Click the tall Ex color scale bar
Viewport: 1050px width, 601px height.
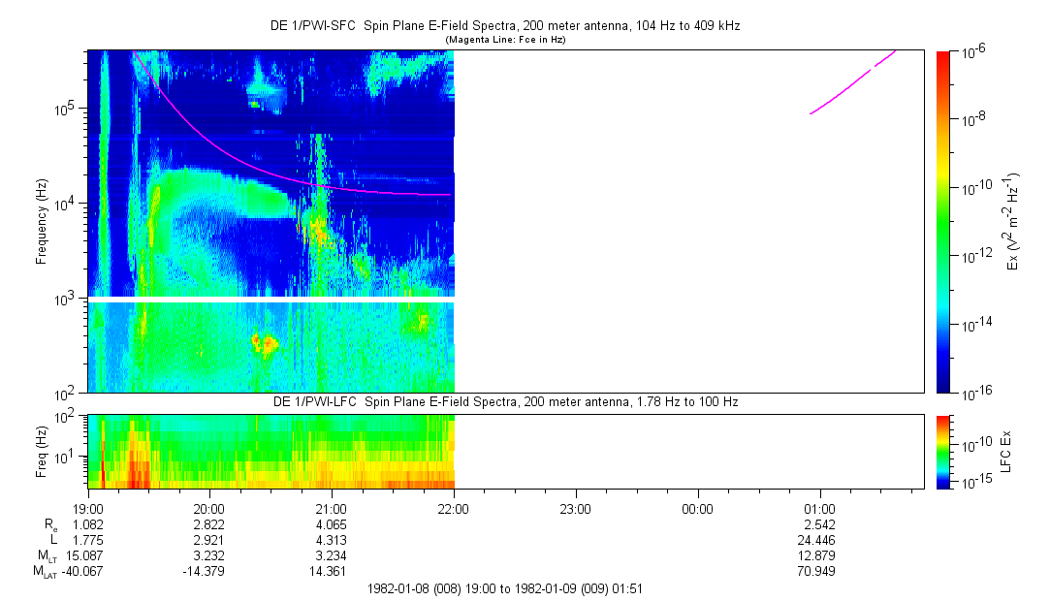pyautogui.click(x=944, y=221)
